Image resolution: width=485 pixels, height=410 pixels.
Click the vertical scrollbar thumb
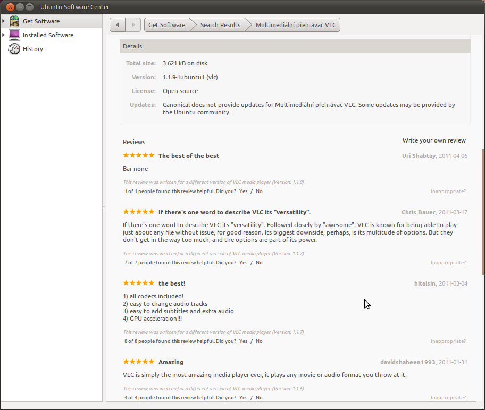(x=483, y=212)
